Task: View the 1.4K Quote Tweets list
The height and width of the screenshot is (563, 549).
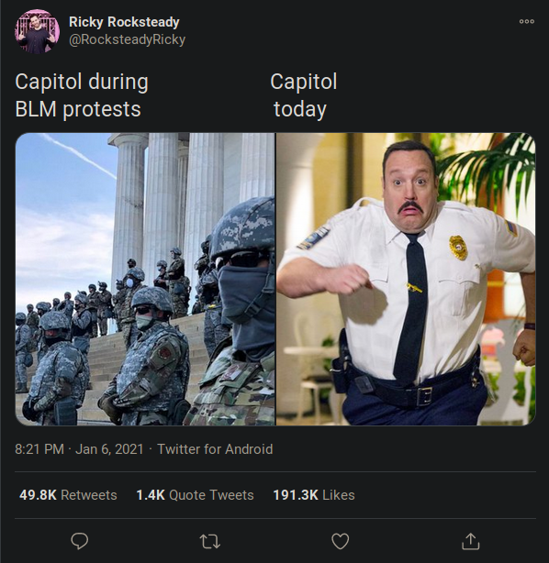Action: tap(195, 495)
